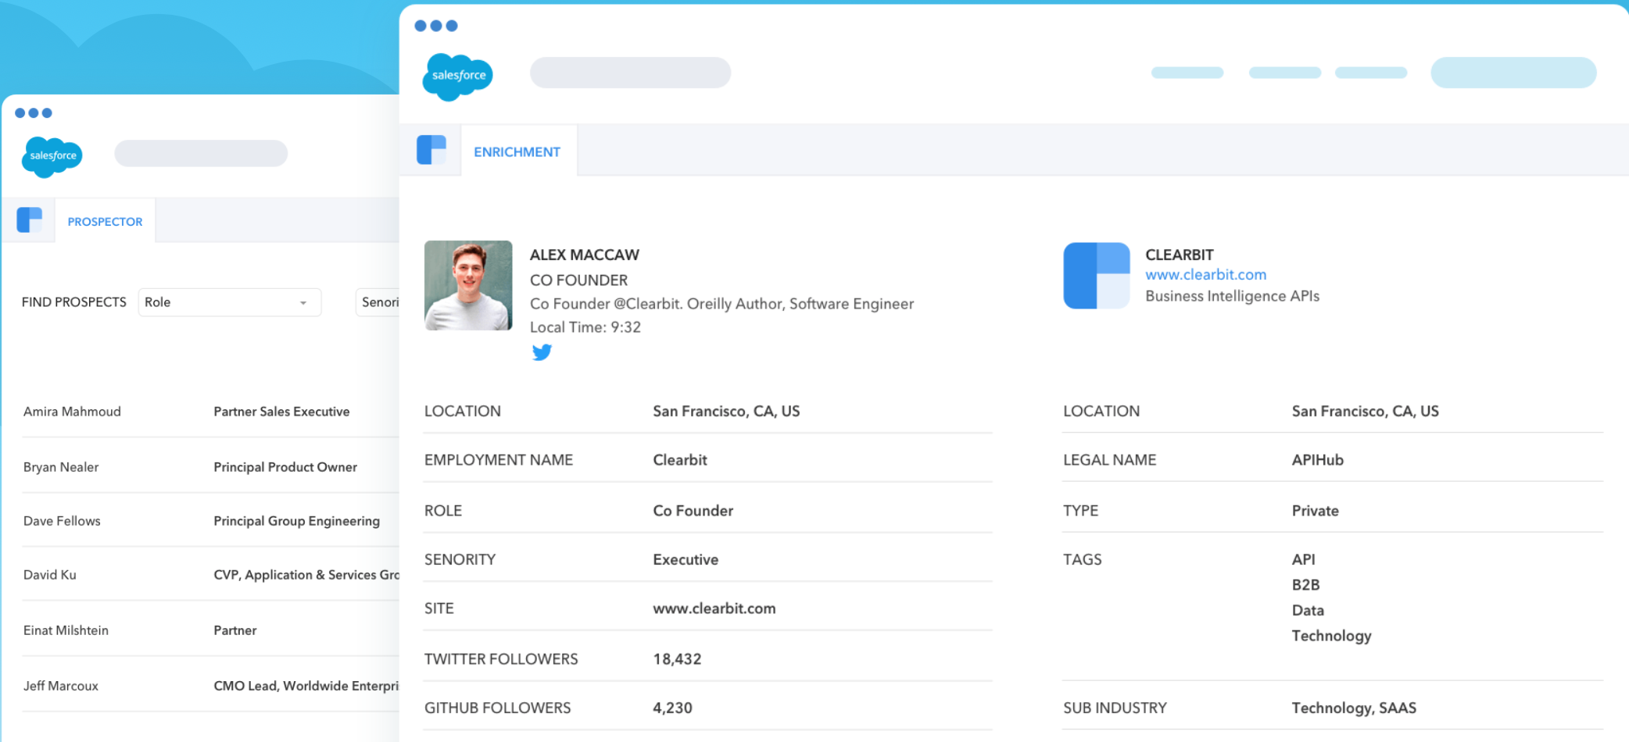
Task: Select the Jeff Marcoux prospect row
Action: 211,686
